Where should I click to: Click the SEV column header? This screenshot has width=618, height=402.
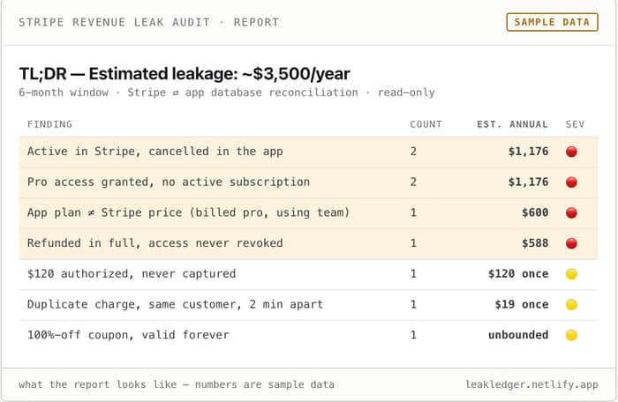(575, 124)
